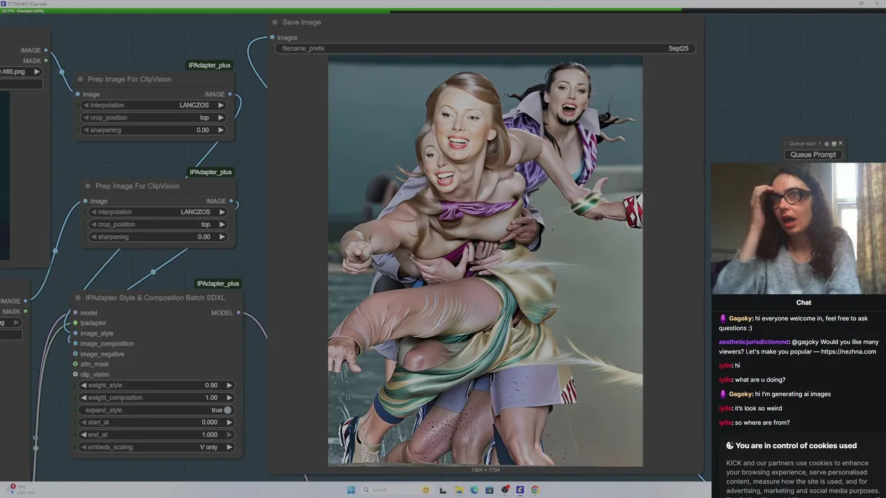The height and width of the screenshot is (498, 886).
Task: Collapse the IPAdapter Style & Composition node
Action: (78, 297)
